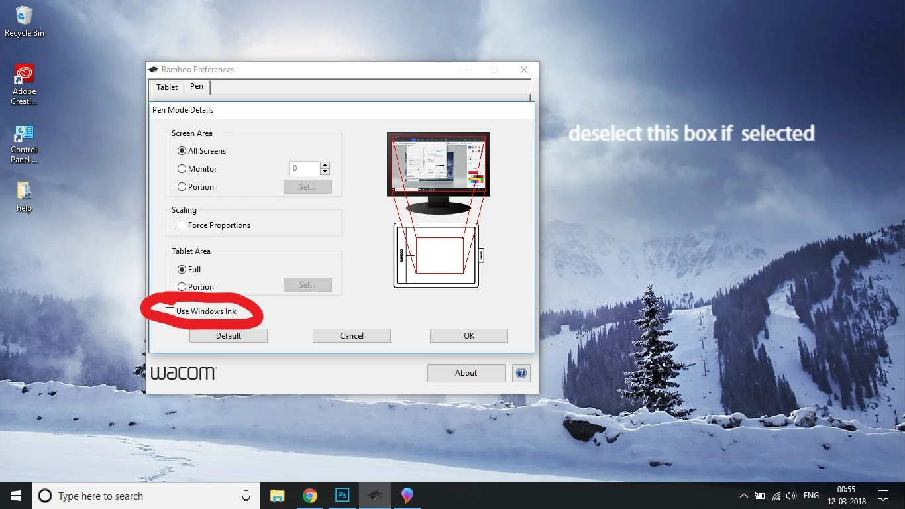Open File Explorer from the taskbar

[x=277, y=496]
